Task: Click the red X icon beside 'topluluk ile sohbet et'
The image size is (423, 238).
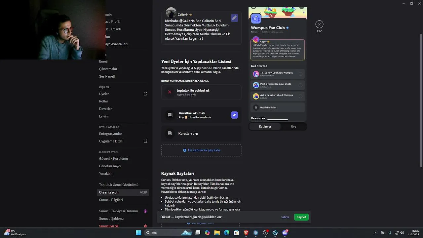Action: [x=170, y=92]
